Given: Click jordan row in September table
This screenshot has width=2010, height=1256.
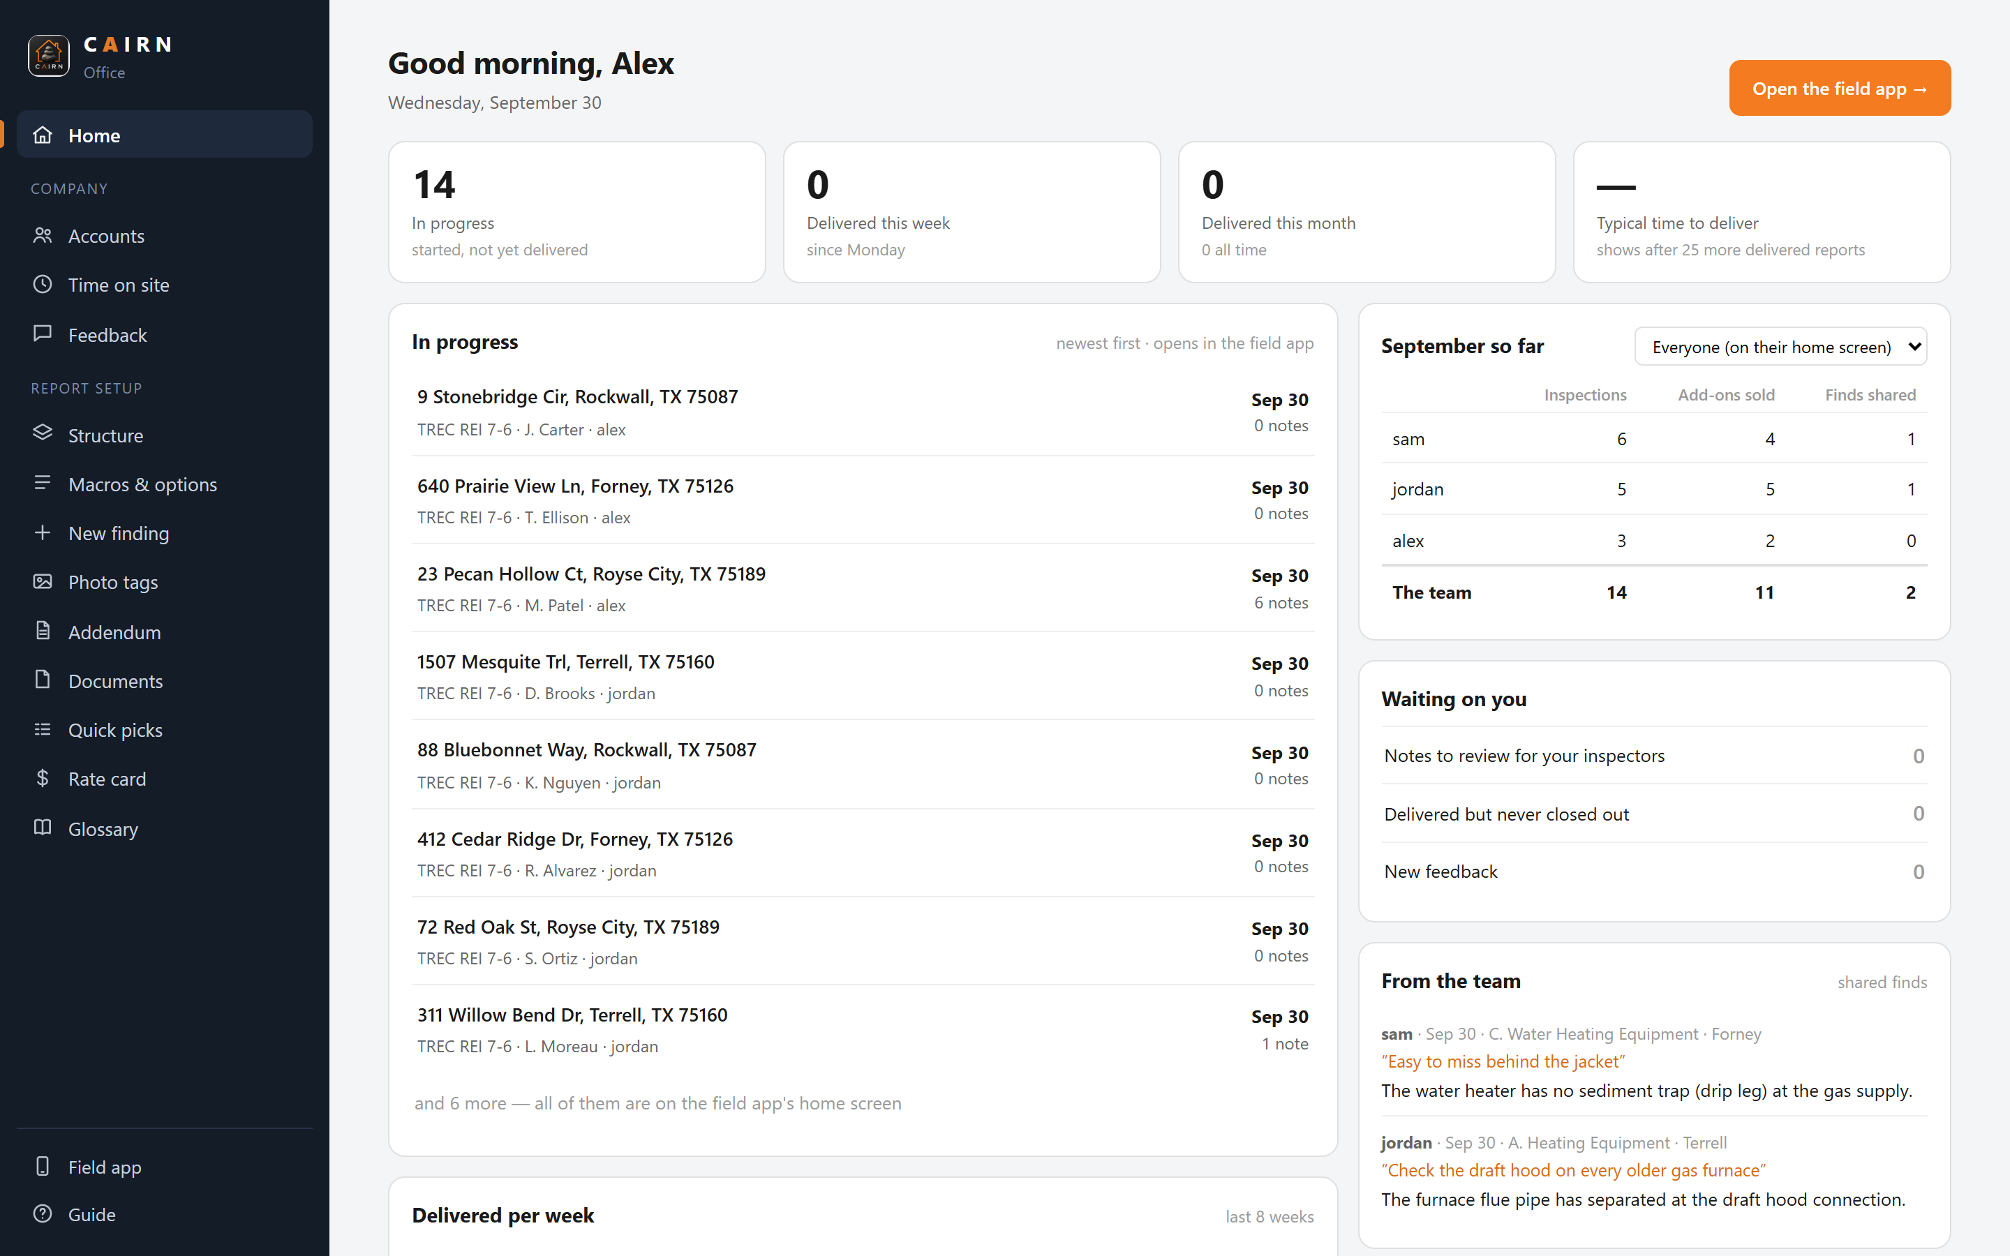Looking at the screenshot, I should tap(1653, 489).
